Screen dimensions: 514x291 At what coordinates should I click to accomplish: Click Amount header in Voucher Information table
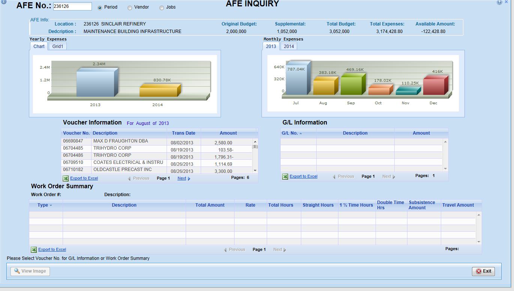point(228,133)
